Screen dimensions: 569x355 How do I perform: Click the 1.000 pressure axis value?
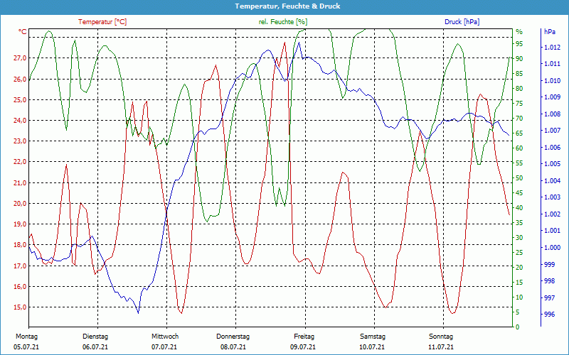click(552, 247)
